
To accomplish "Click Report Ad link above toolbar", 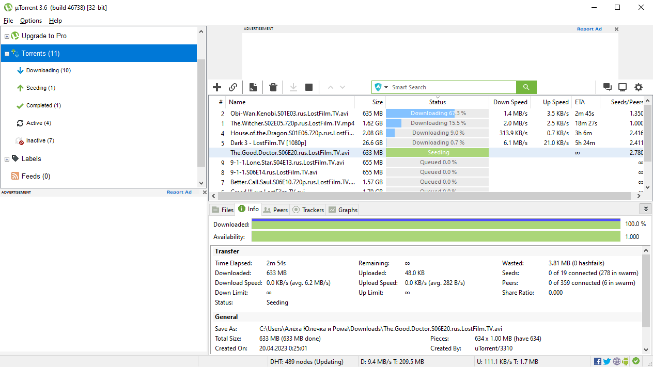I will [x=589, y=29].
